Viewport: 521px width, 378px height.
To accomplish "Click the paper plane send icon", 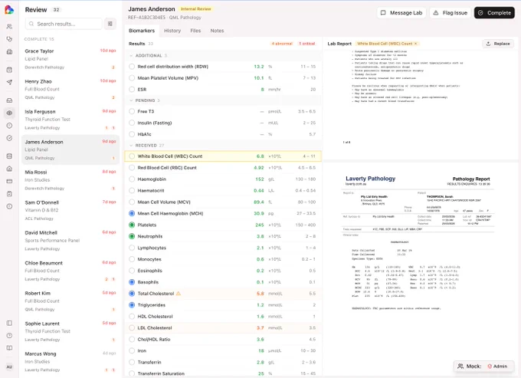I will (x=9, y=83).
